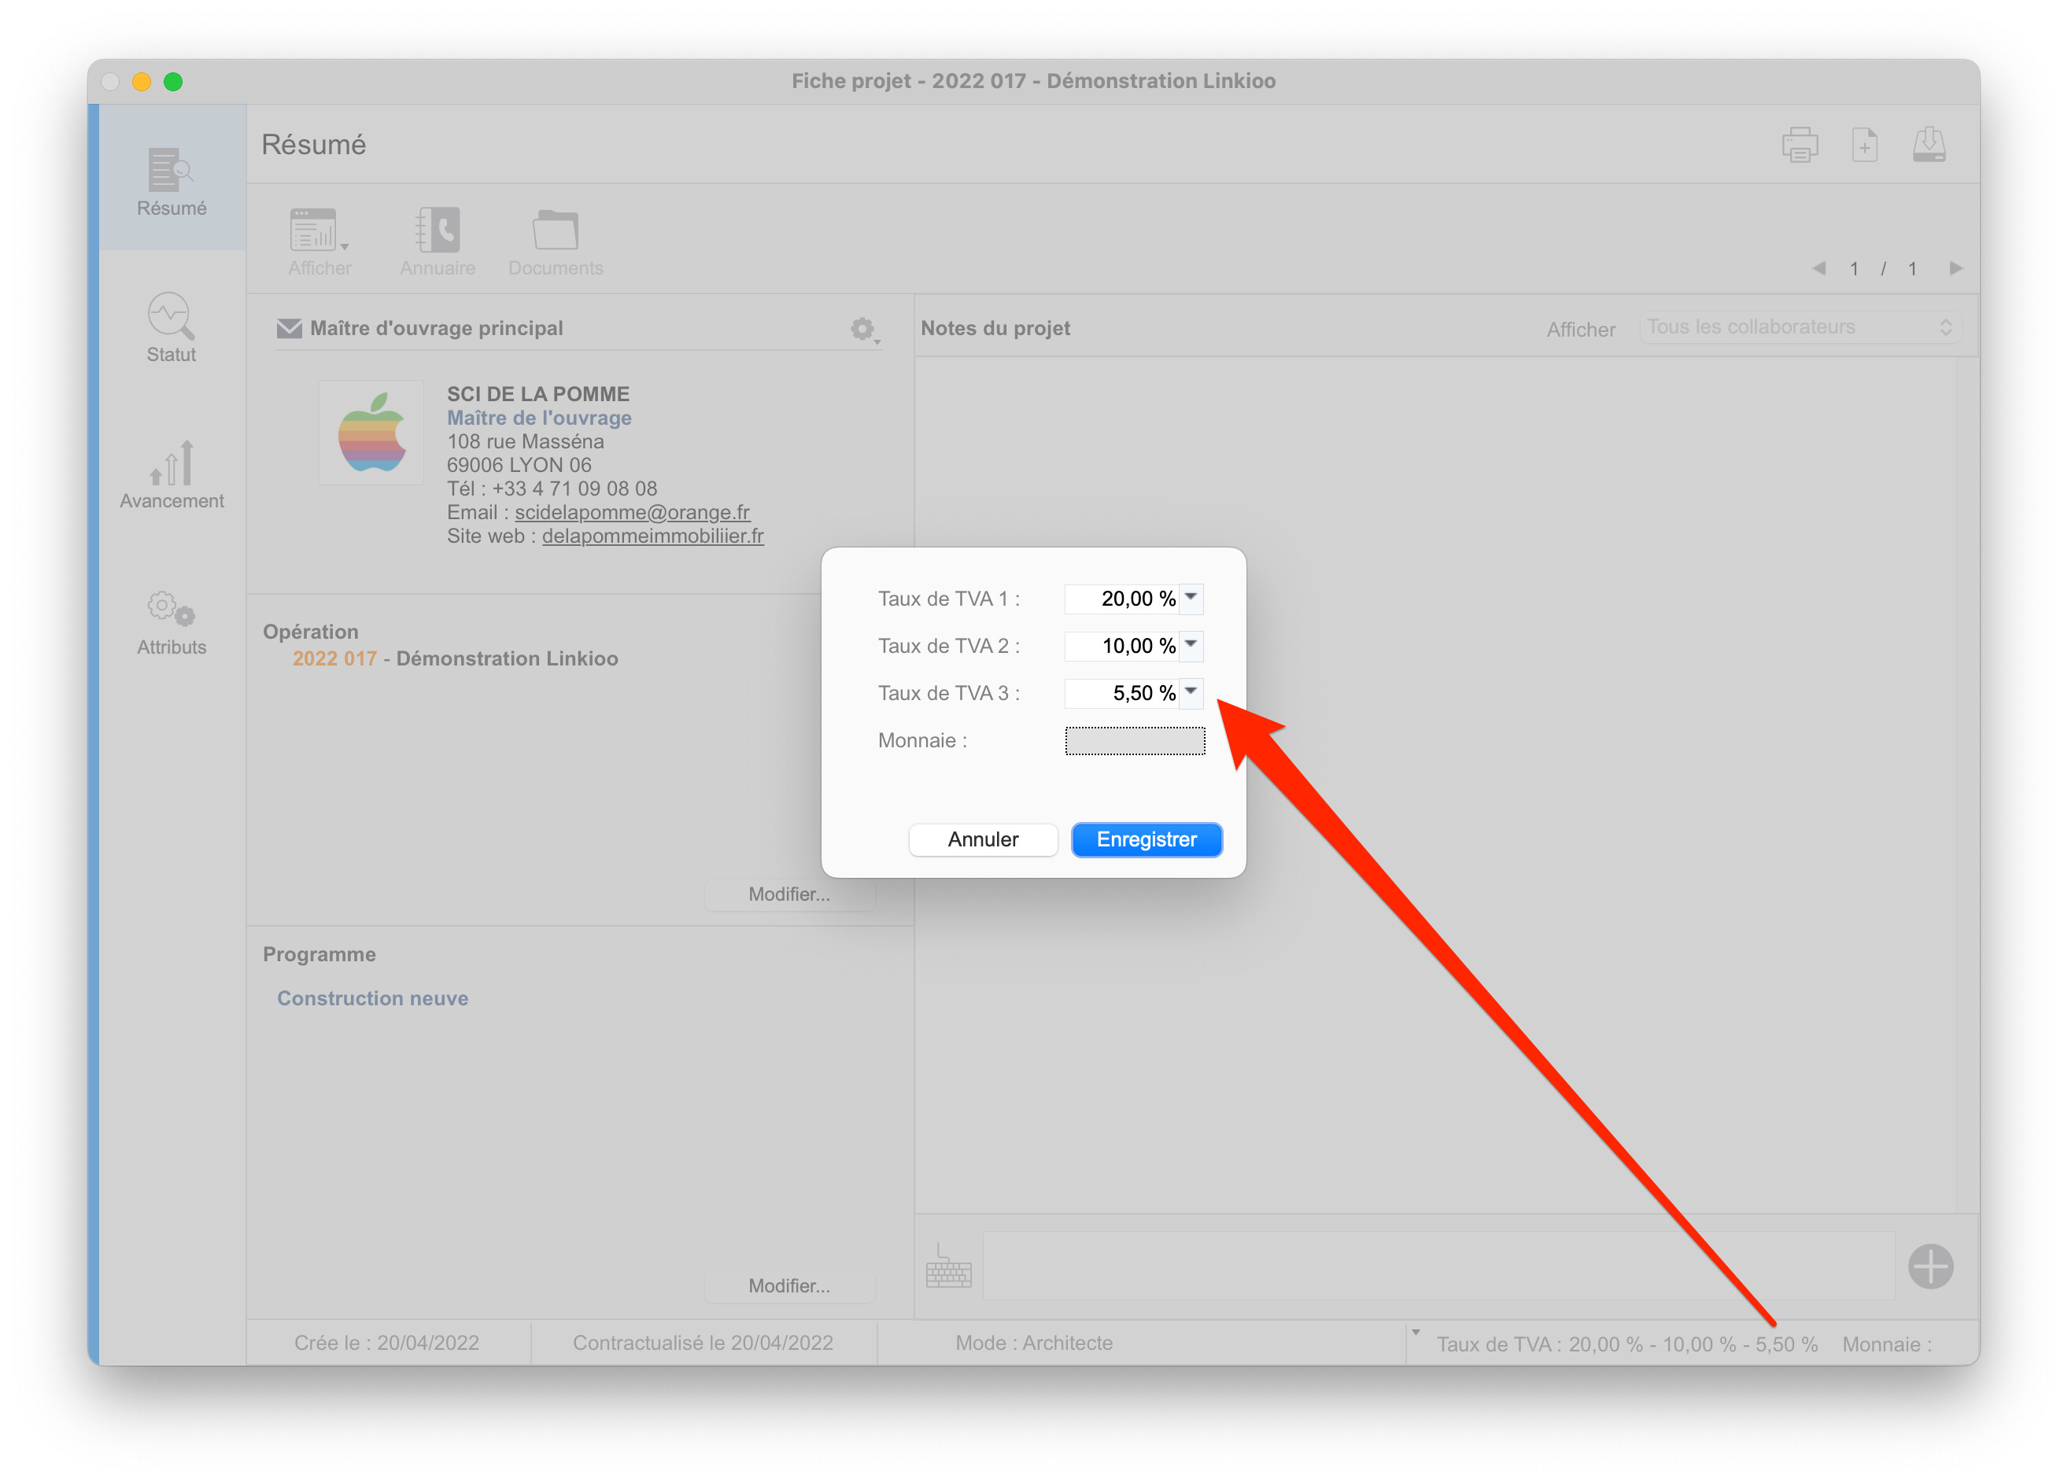Click the Monnaie status bar entry
2068x1482 pixels.
click(1886, 1344)
